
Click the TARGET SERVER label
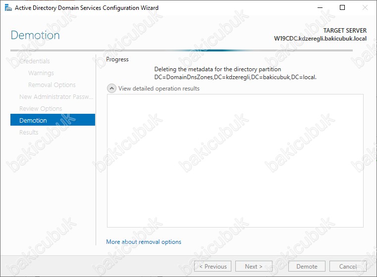click(x=345, y=31)
